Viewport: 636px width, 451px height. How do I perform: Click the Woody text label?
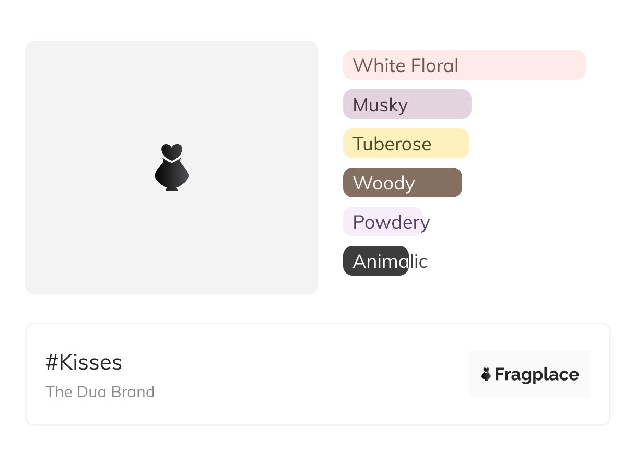pyautogui.click(x=384, y=183)
